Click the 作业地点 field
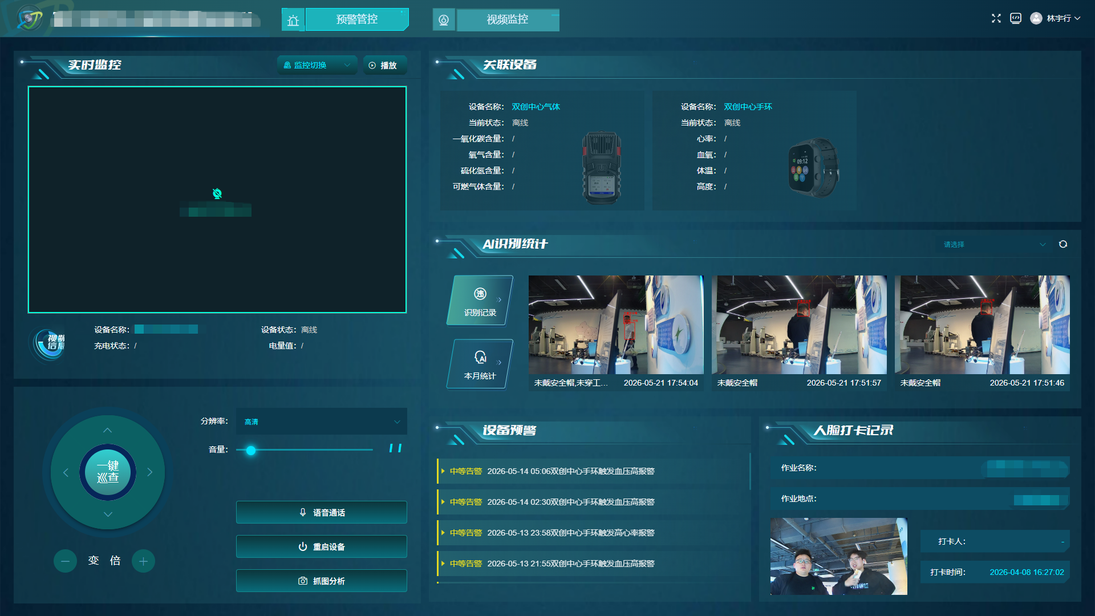The height and width of the screenshot is (616, 1095). (920, 499)
